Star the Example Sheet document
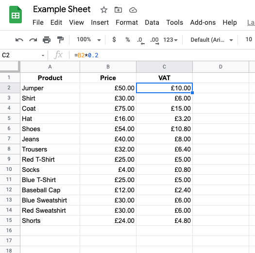Viewport: 255px width, 253px height. [104, 10]
